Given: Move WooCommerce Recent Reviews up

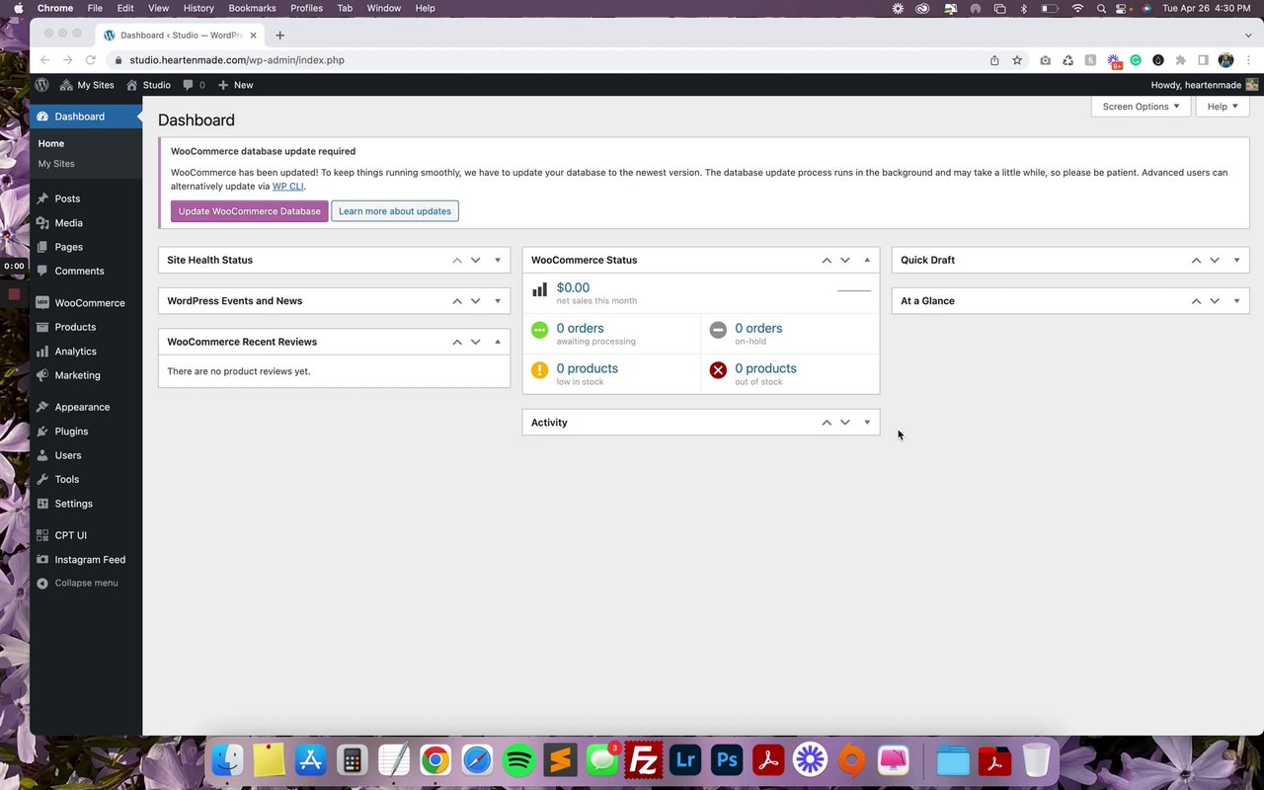Looking at the screenshot, I should point(457,342).
